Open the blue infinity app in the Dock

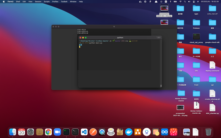[x=165, y=132]
